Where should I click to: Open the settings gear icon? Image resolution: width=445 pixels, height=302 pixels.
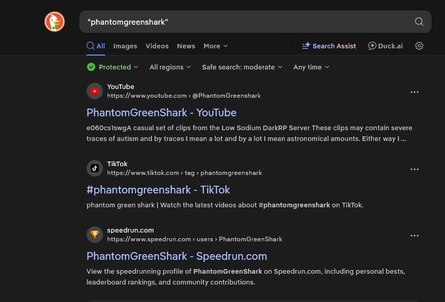pyautogui.click(x=419, y=46)
